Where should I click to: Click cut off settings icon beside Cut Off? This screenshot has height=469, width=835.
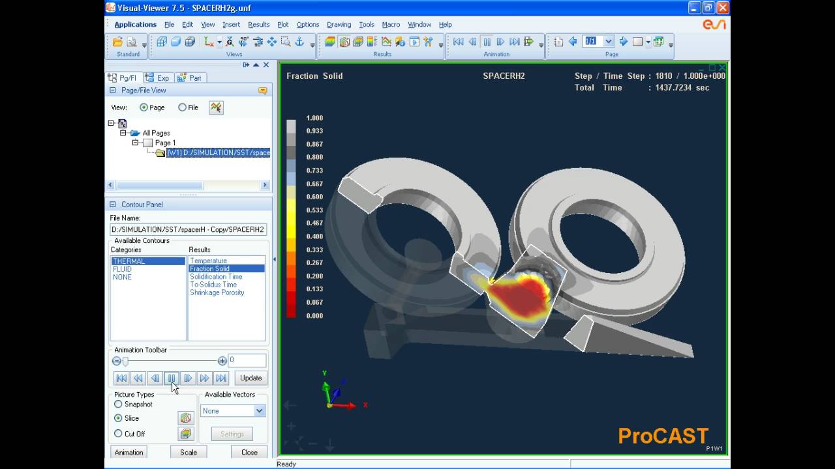(x=186, y=434)
